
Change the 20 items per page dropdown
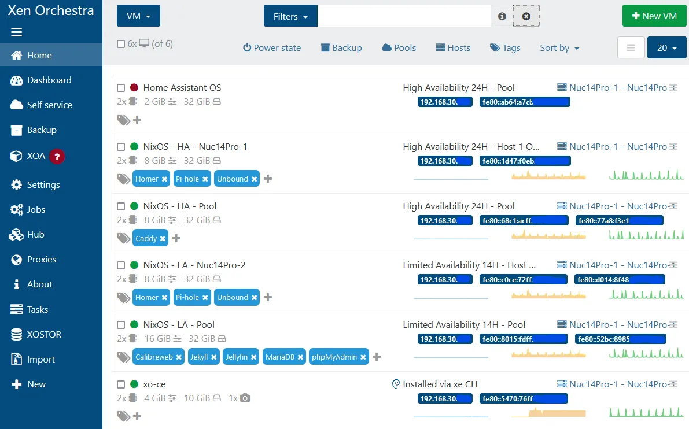coord(666,48)
